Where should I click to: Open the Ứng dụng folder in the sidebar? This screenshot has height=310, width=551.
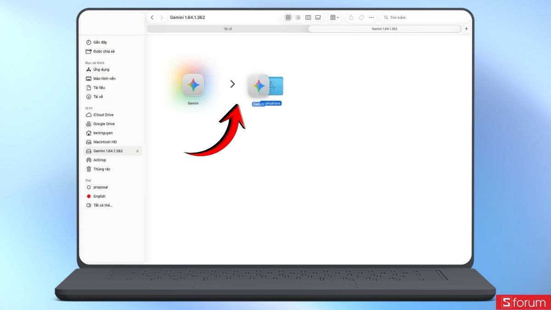pyautogui.click(x=113, y=69)
